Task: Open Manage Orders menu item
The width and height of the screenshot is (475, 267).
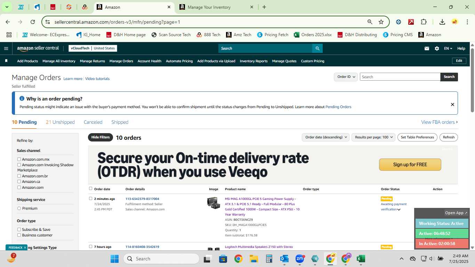Action: click(121, 61)
